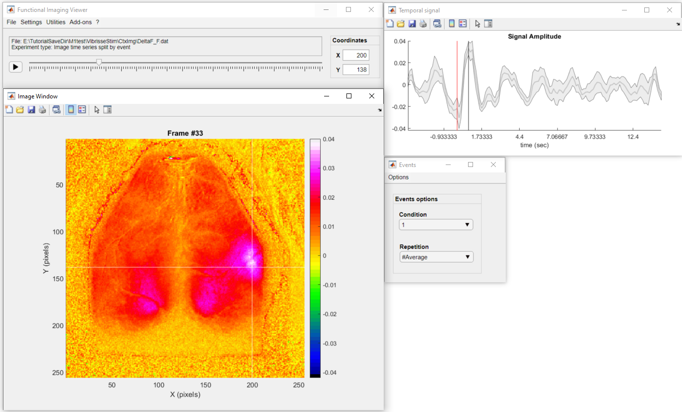
Task: Click the Events options panel heading
Action: pyautogui.click(x=416, y=199)
